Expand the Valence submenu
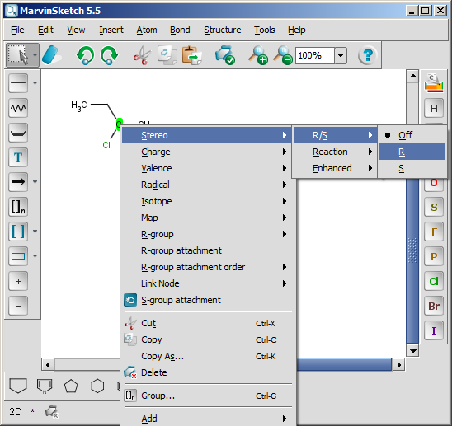The height and width of the screenshot is (426, 452). click(x=208, y=168)
